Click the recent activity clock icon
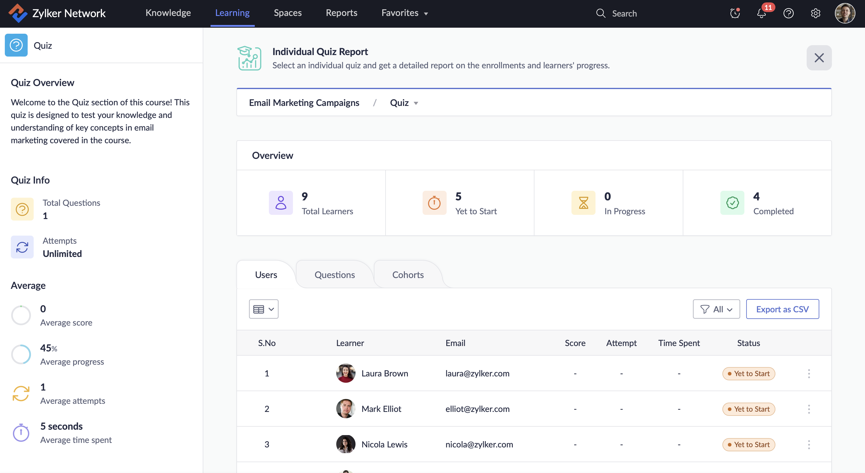The image size is (865, 473). (735, 14)
